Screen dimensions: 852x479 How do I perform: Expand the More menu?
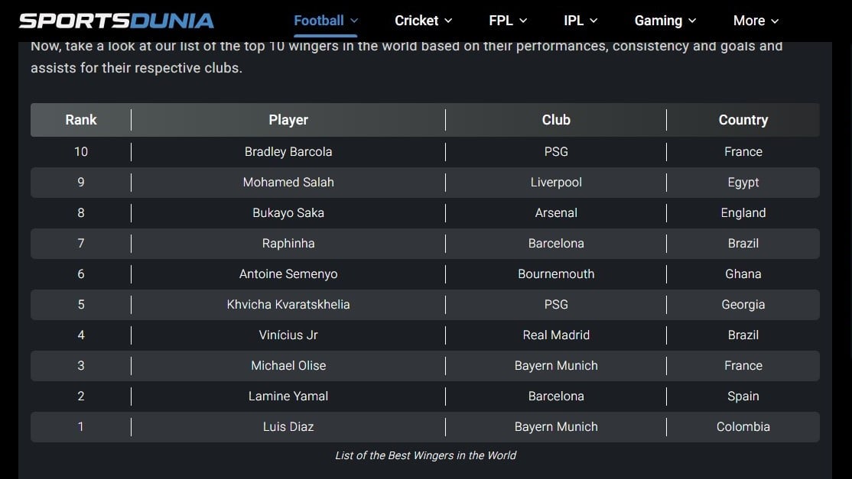tap(756, 21)
